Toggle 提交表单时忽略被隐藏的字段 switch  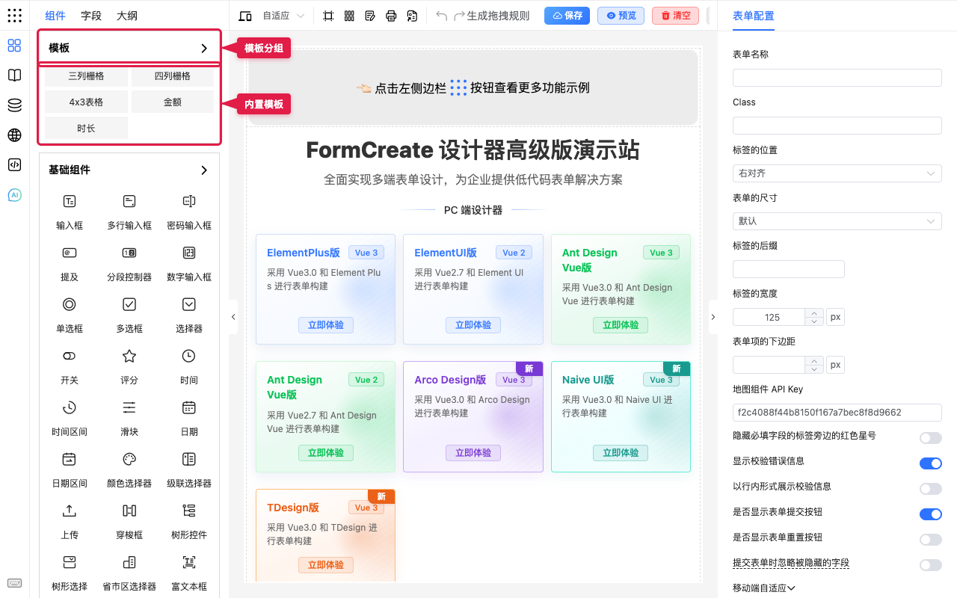pyautogui.click(x=930, y=565)
